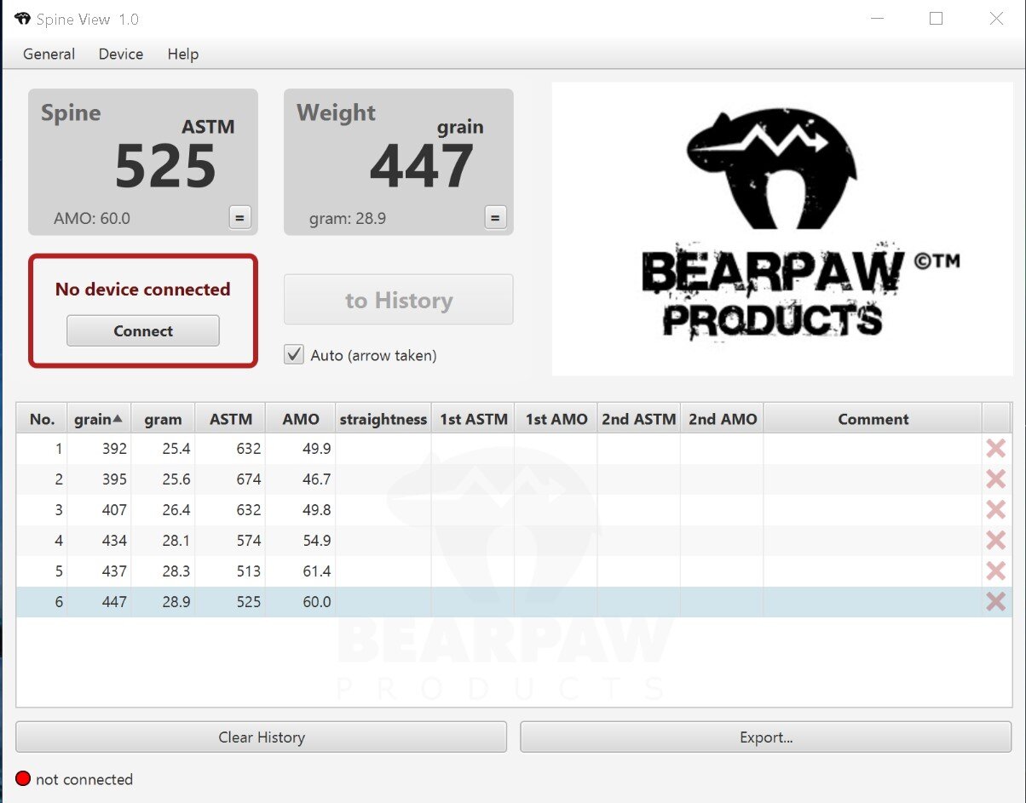Screen dimensions: 1026x803
Task: Click the Bearpaw Products logo image
Action: [x=782, y=228]
